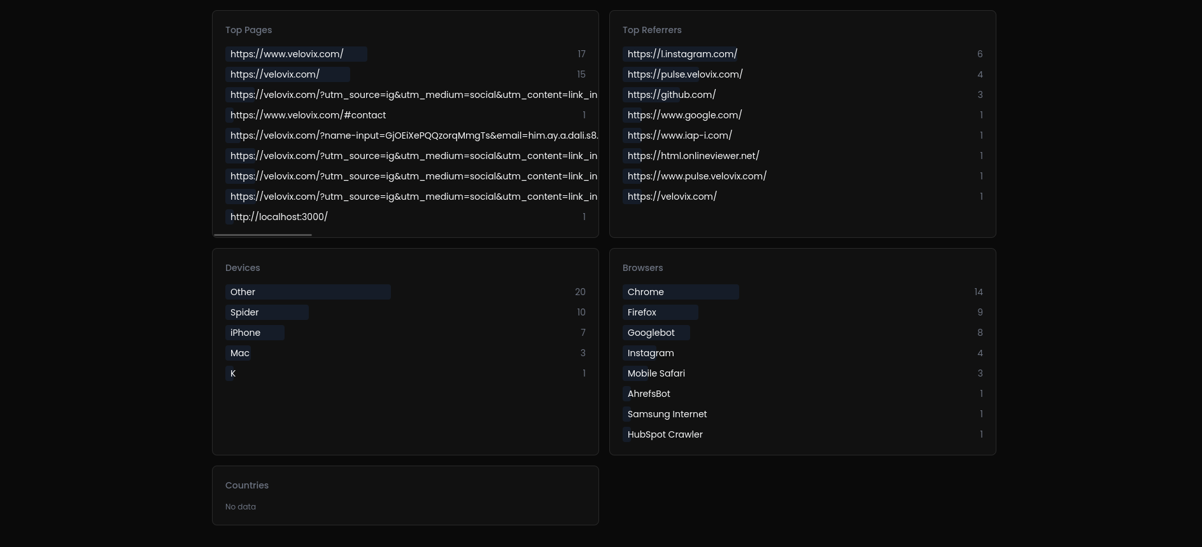
Task: Select the https://l.instagram.com/ referrer
Action: [x=802, y=54]
